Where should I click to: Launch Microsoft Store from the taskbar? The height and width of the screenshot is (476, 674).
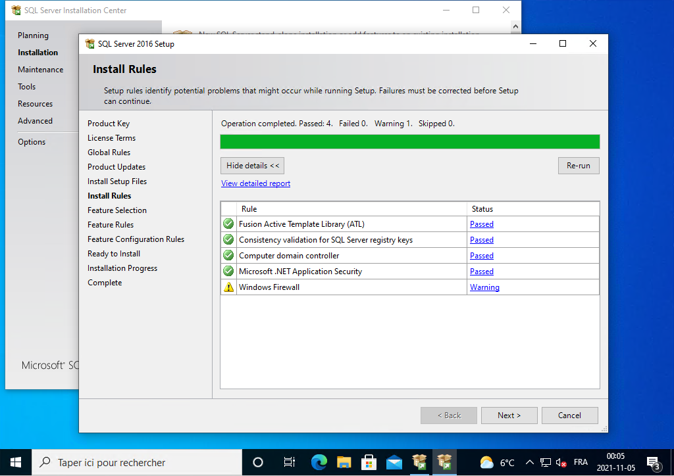click(369, 462)
